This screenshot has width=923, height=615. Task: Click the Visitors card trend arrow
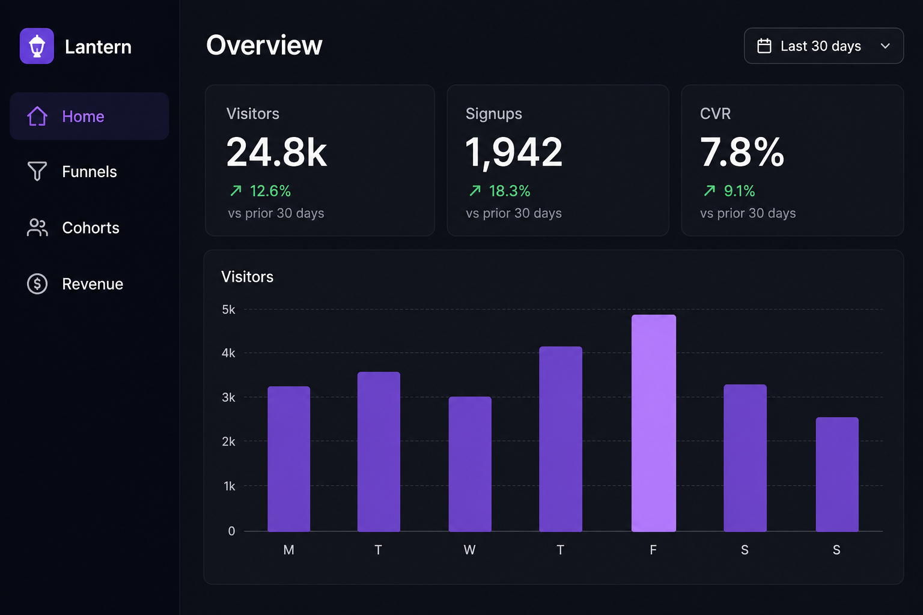tap(236, 190)
